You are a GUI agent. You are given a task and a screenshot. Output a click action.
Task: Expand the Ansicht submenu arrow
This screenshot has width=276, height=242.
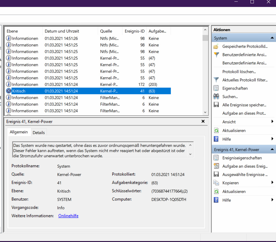click(x=272, y=121)
